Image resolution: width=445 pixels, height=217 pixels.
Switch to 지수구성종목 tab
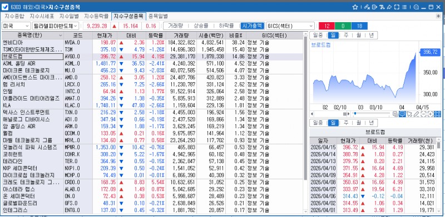pos(128,16)
